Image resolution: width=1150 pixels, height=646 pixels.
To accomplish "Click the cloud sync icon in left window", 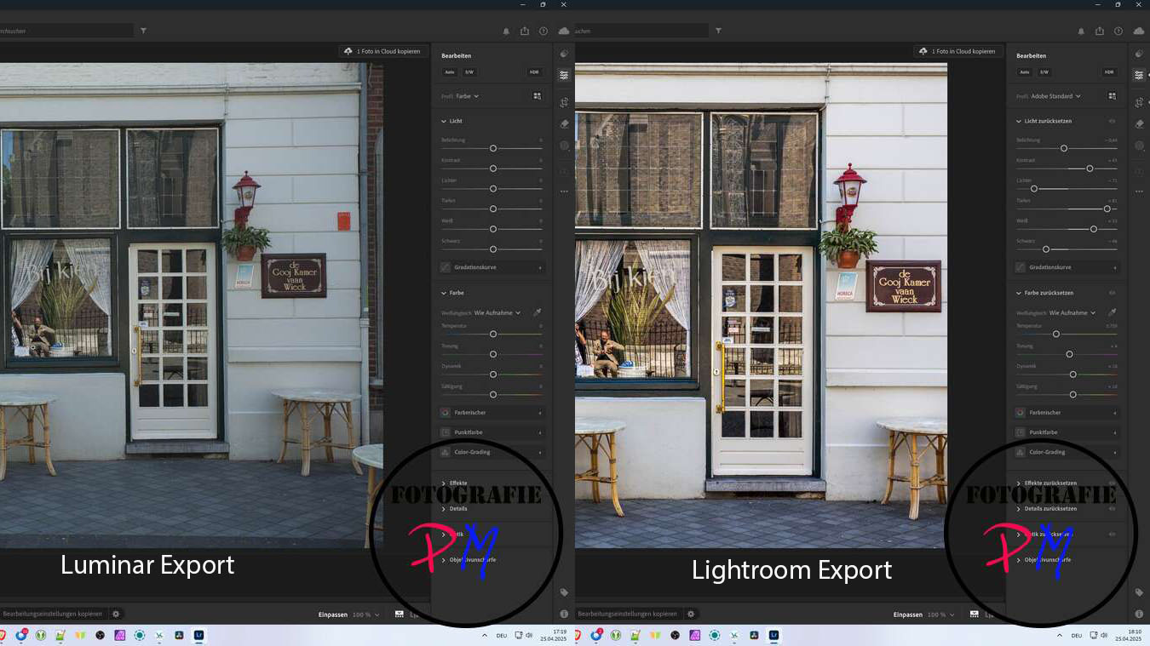I will (564, 31).
